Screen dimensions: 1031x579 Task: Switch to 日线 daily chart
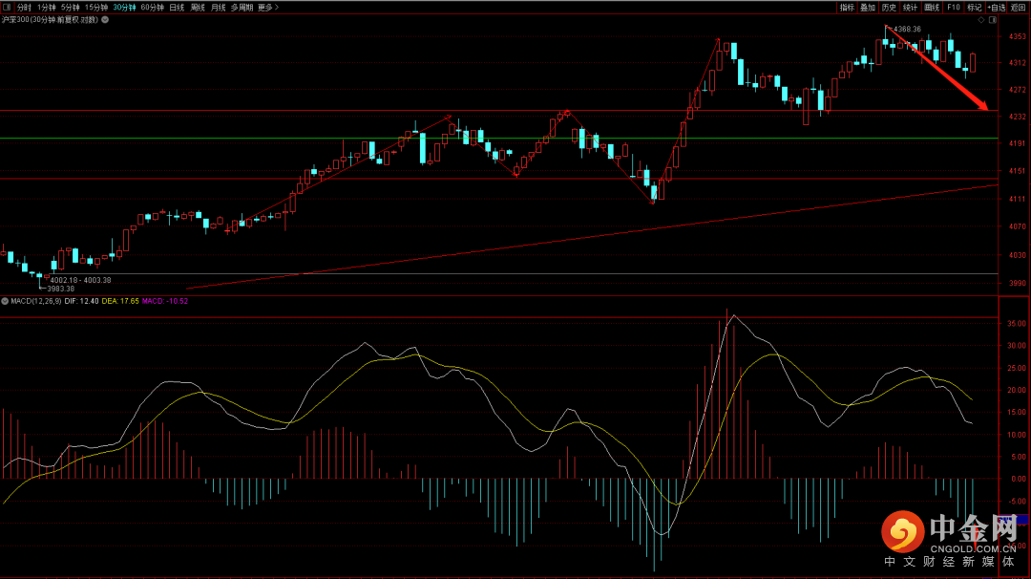tap(177, 7)
